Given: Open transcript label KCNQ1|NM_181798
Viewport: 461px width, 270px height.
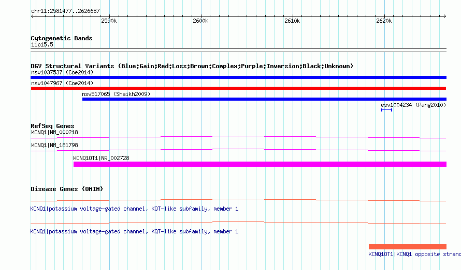Looking at the screenshot, I should 54,145.
